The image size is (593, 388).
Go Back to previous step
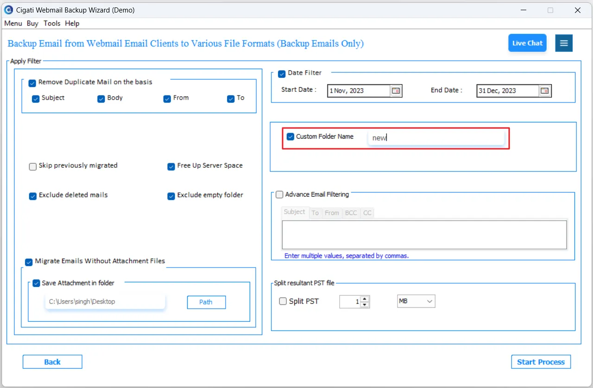point(52,362)
